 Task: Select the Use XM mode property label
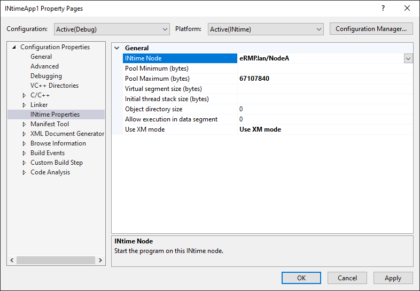180,129
